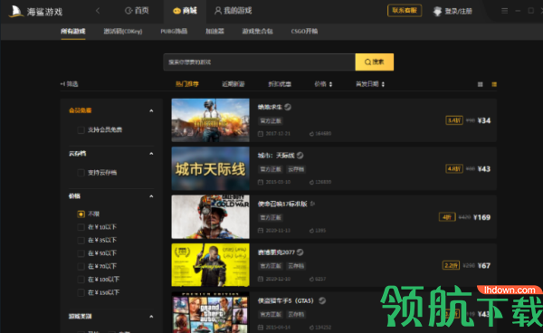This screenshot has width=543, height=333.
Task: Sort games by 首发日期
Action: pyautogui.click(x=370, y=84)
